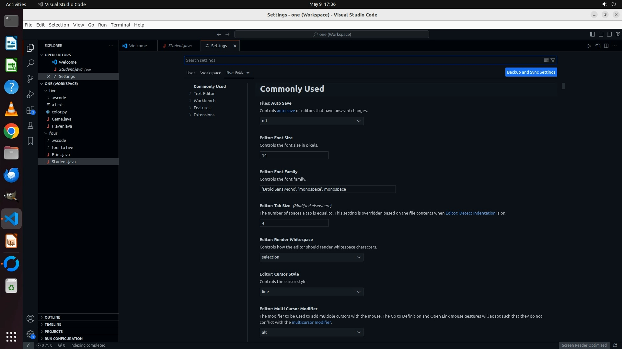Image resolution: width=622 pixels, height=349 pixels.
Task: Open the Testing flask view
Action: coord(30,125)
